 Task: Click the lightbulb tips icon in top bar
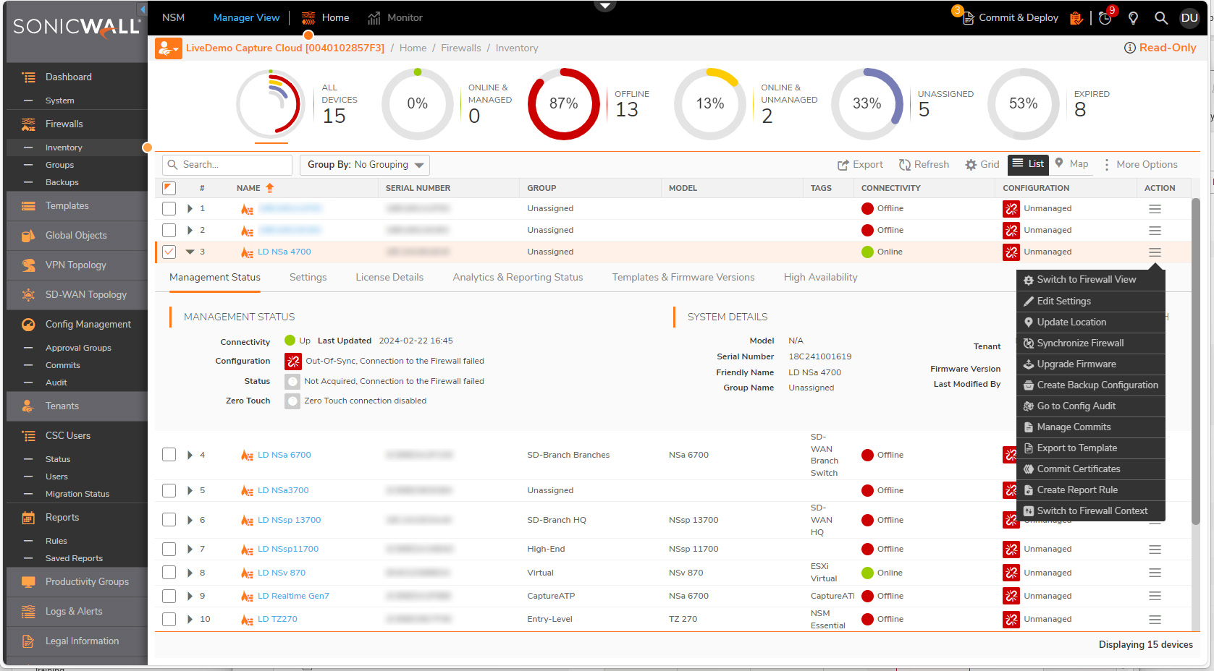(1133, 18)
